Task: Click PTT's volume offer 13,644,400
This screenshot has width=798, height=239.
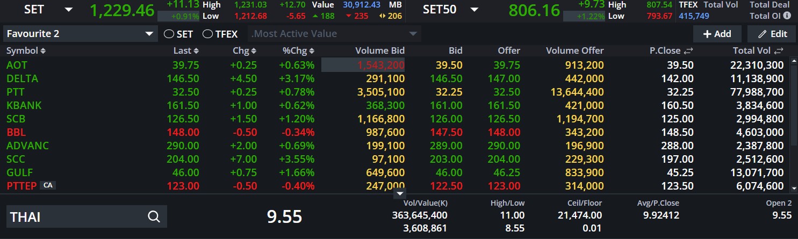Action: (x=576, y=92)
